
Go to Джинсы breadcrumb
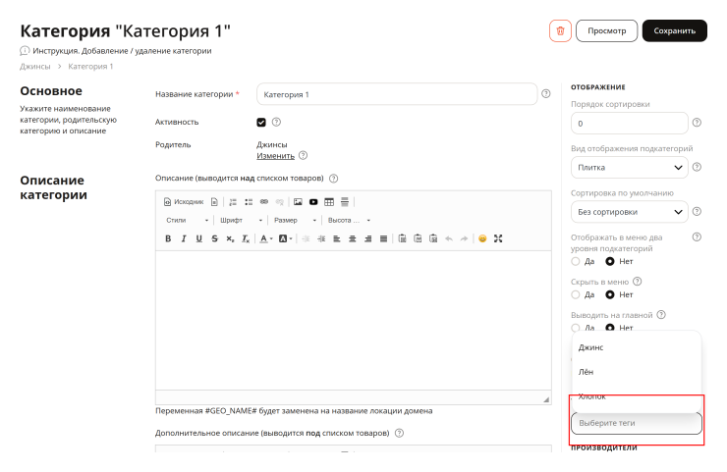pyautogui.click(x=34, y=67)
